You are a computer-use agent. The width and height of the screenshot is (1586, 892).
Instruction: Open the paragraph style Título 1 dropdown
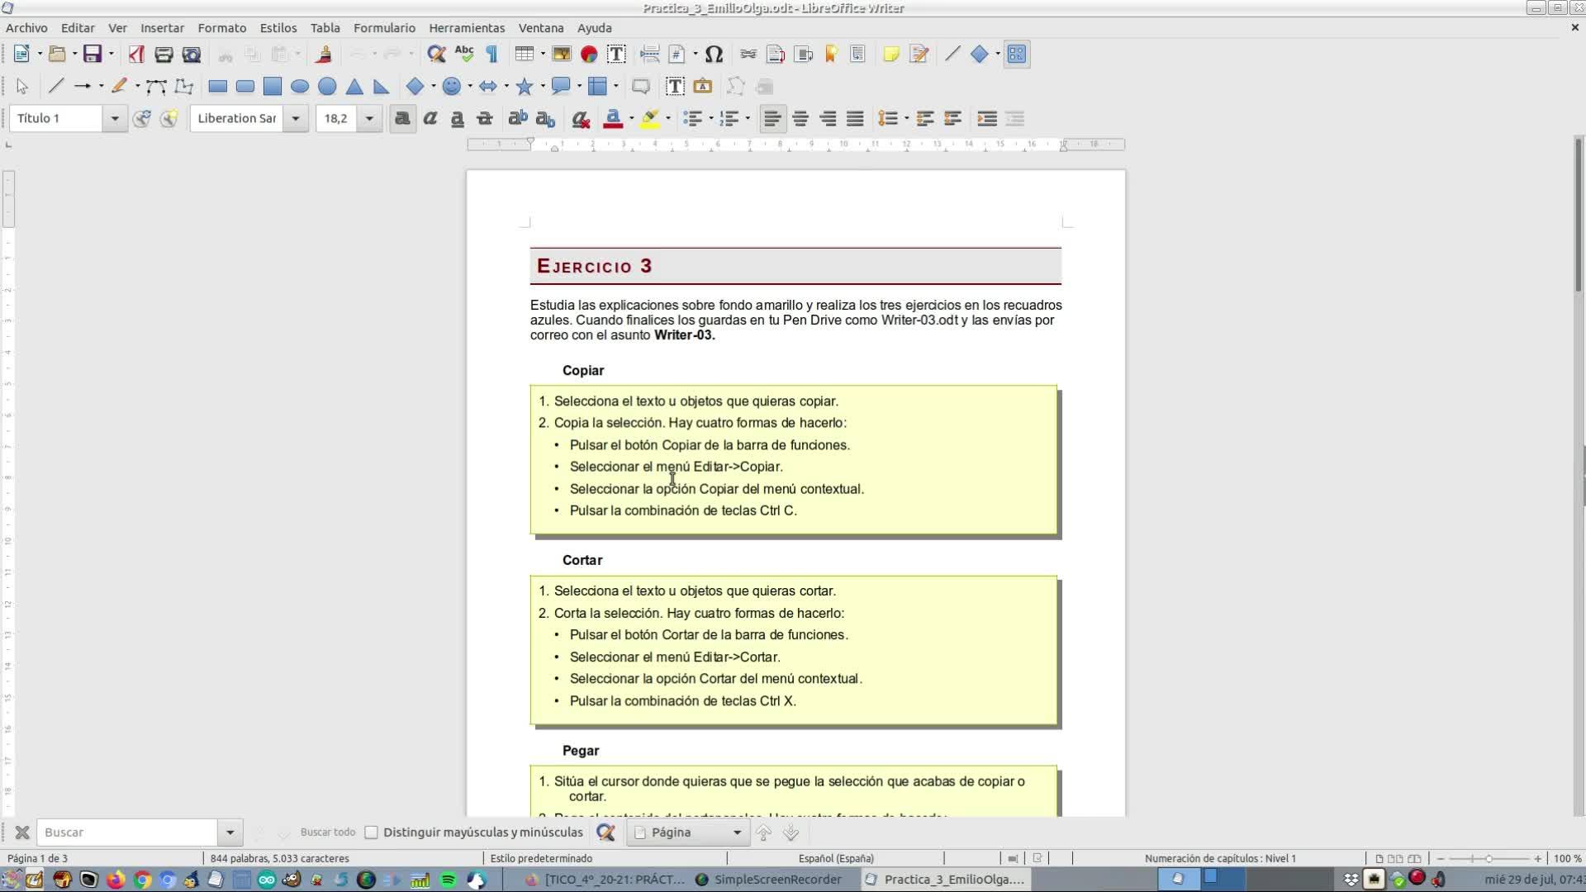coord(115,119)
